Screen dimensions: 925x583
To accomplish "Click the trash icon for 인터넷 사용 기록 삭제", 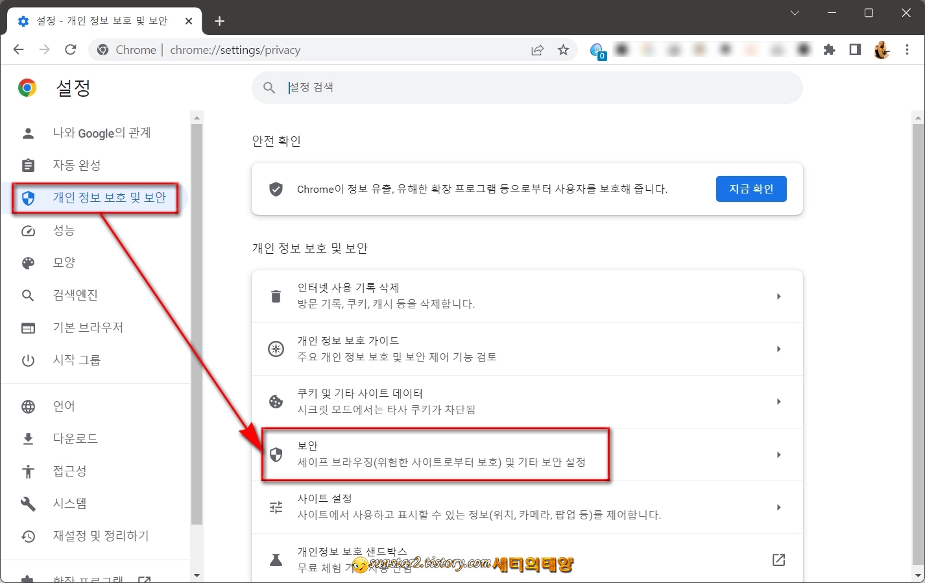I will pyautogui.click(x=276, y=295).
